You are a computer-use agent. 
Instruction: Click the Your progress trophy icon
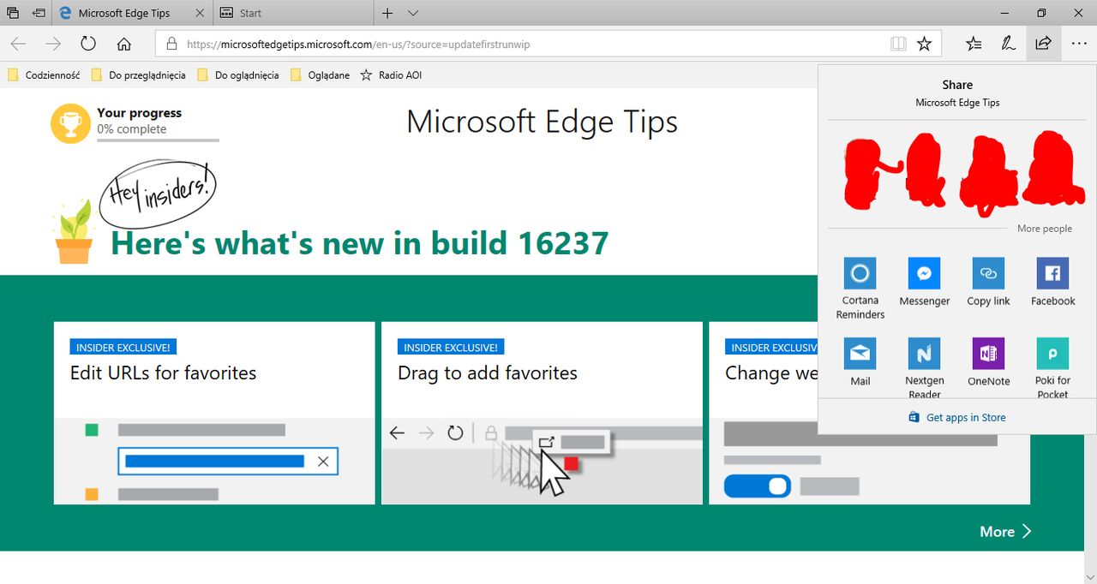click(70, 123)
